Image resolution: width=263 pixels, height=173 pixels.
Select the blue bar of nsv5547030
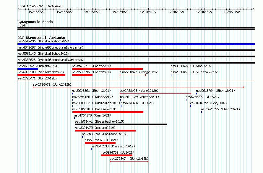tap(136, 44)
